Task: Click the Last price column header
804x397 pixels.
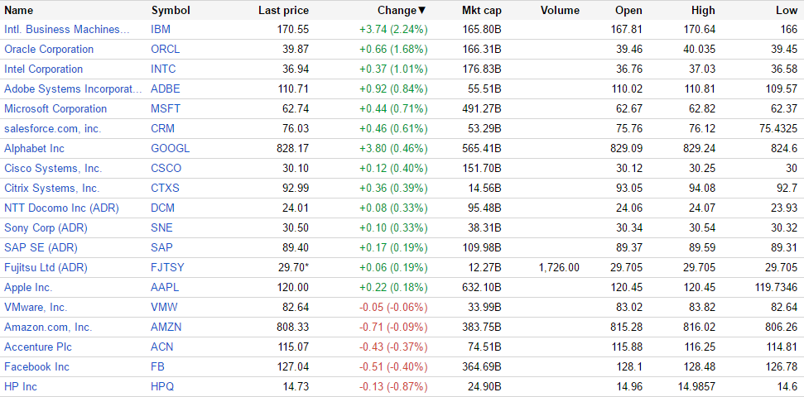Action: pyautogui.click(x=283, y=11)
